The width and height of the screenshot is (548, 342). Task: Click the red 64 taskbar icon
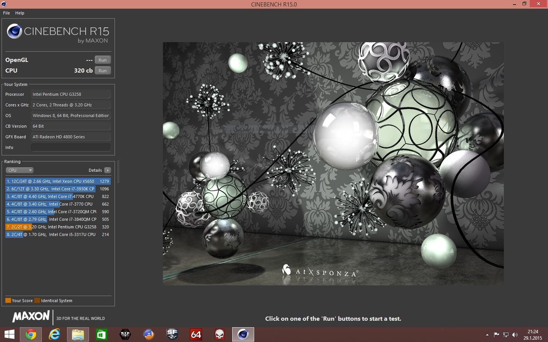(196, 334)
